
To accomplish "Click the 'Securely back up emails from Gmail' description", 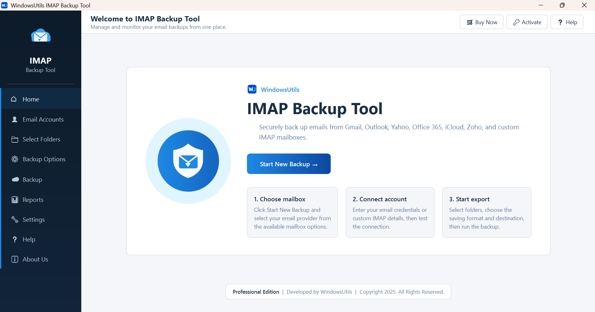I will [389, 132].
